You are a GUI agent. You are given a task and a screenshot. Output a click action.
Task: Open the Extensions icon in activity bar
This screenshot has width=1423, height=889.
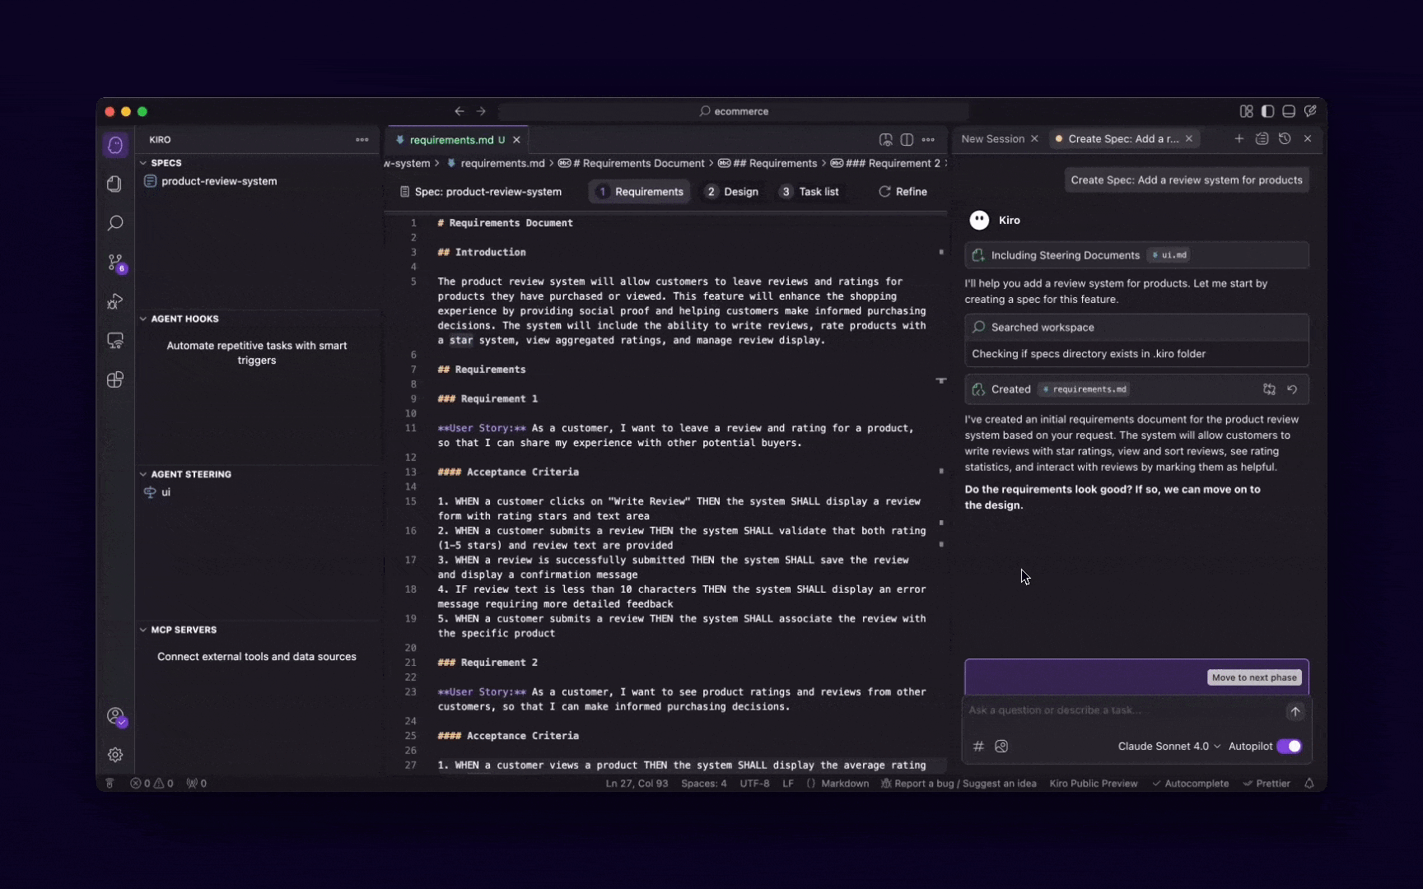115,379
